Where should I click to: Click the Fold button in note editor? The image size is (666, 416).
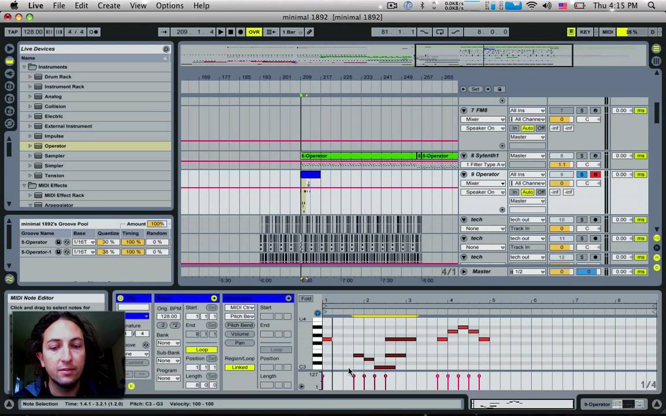[306, 299]
